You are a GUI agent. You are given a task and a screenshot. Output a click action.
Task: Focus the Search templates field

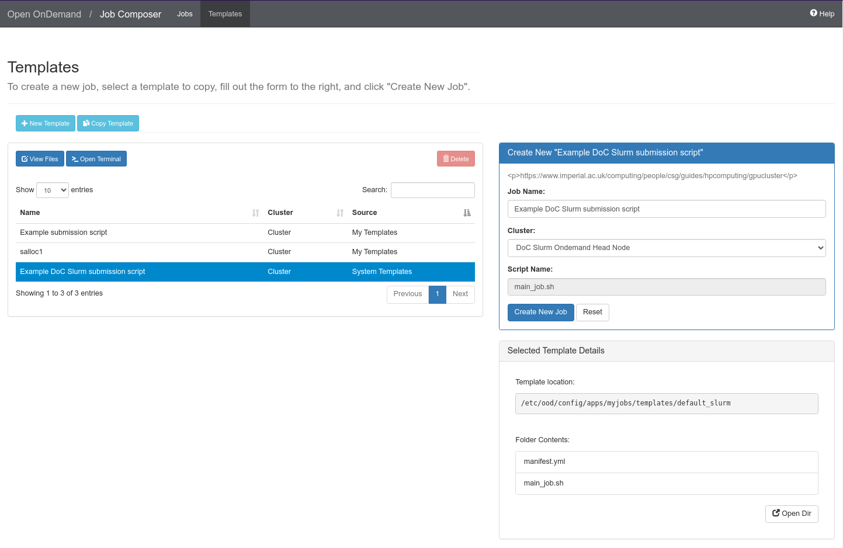tap(432, 190)
